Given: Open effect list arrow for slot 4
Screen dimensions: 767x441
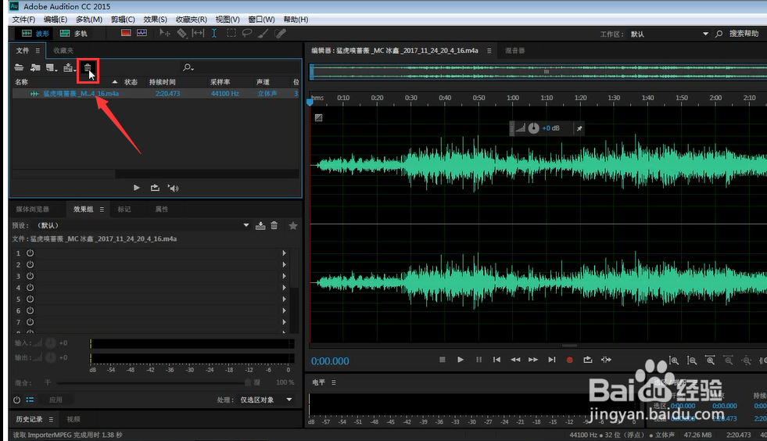Looking at the screenshot, I should click(284, 287).
